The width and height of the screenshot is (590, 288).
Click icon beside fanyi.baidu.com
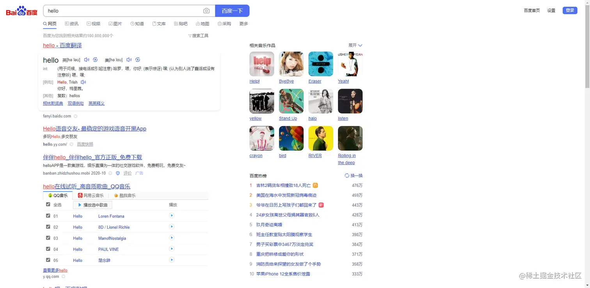pyautogui.click(x=76, y=116)
